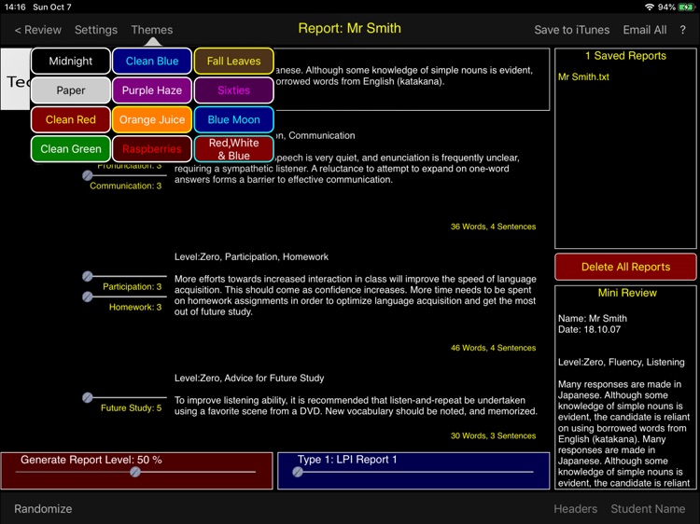Click the LPI Report type slider handle
This screenshot has width=700, height=524.
(x=298, y=472)
